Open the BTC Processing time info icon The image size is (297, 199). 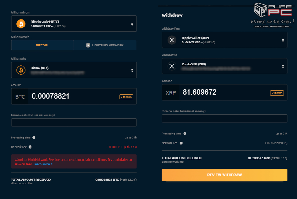34,138
